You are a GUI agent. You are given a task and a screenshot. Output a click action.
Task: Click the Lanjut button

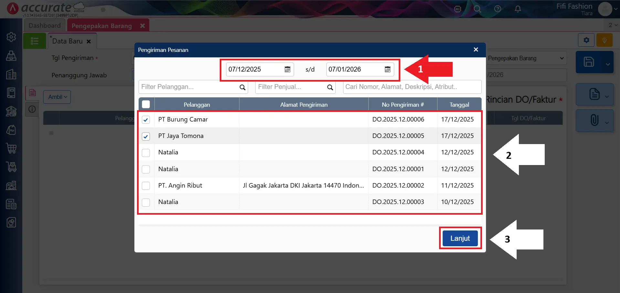point(460,238)
